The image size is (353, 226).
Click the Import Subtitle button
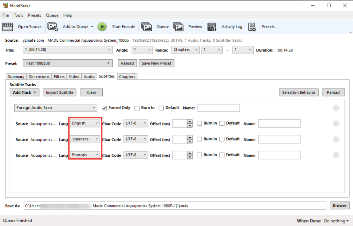click(60, 93)
